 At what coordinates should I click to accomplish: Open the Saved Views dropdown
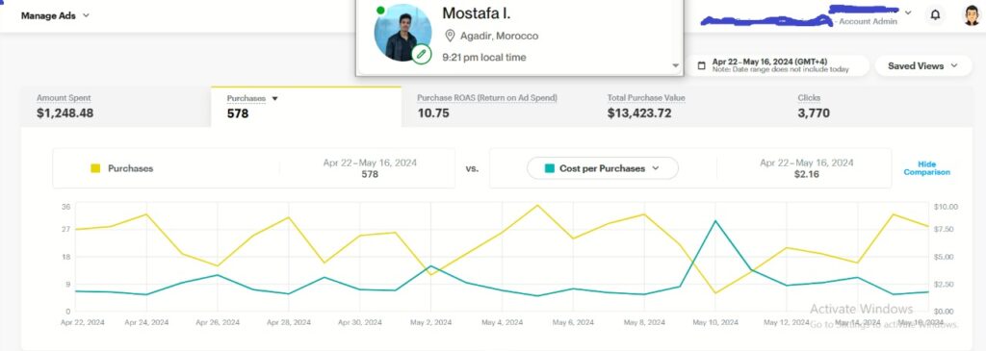click(922, 65)
